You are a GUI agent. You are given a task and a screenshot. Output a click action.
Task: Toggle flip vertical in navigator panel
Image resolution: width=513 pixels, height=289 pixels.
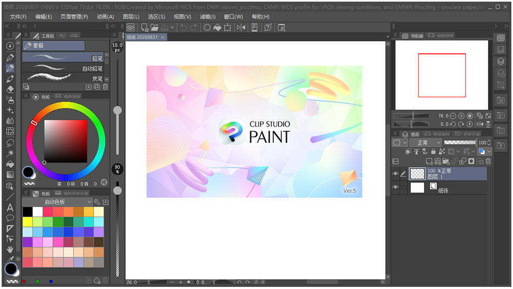click(488, 124)
